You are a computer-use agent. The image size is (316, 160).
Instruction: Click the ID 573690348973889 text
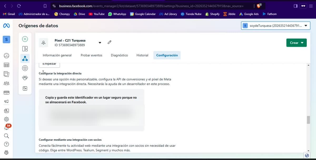pos(70,45)
